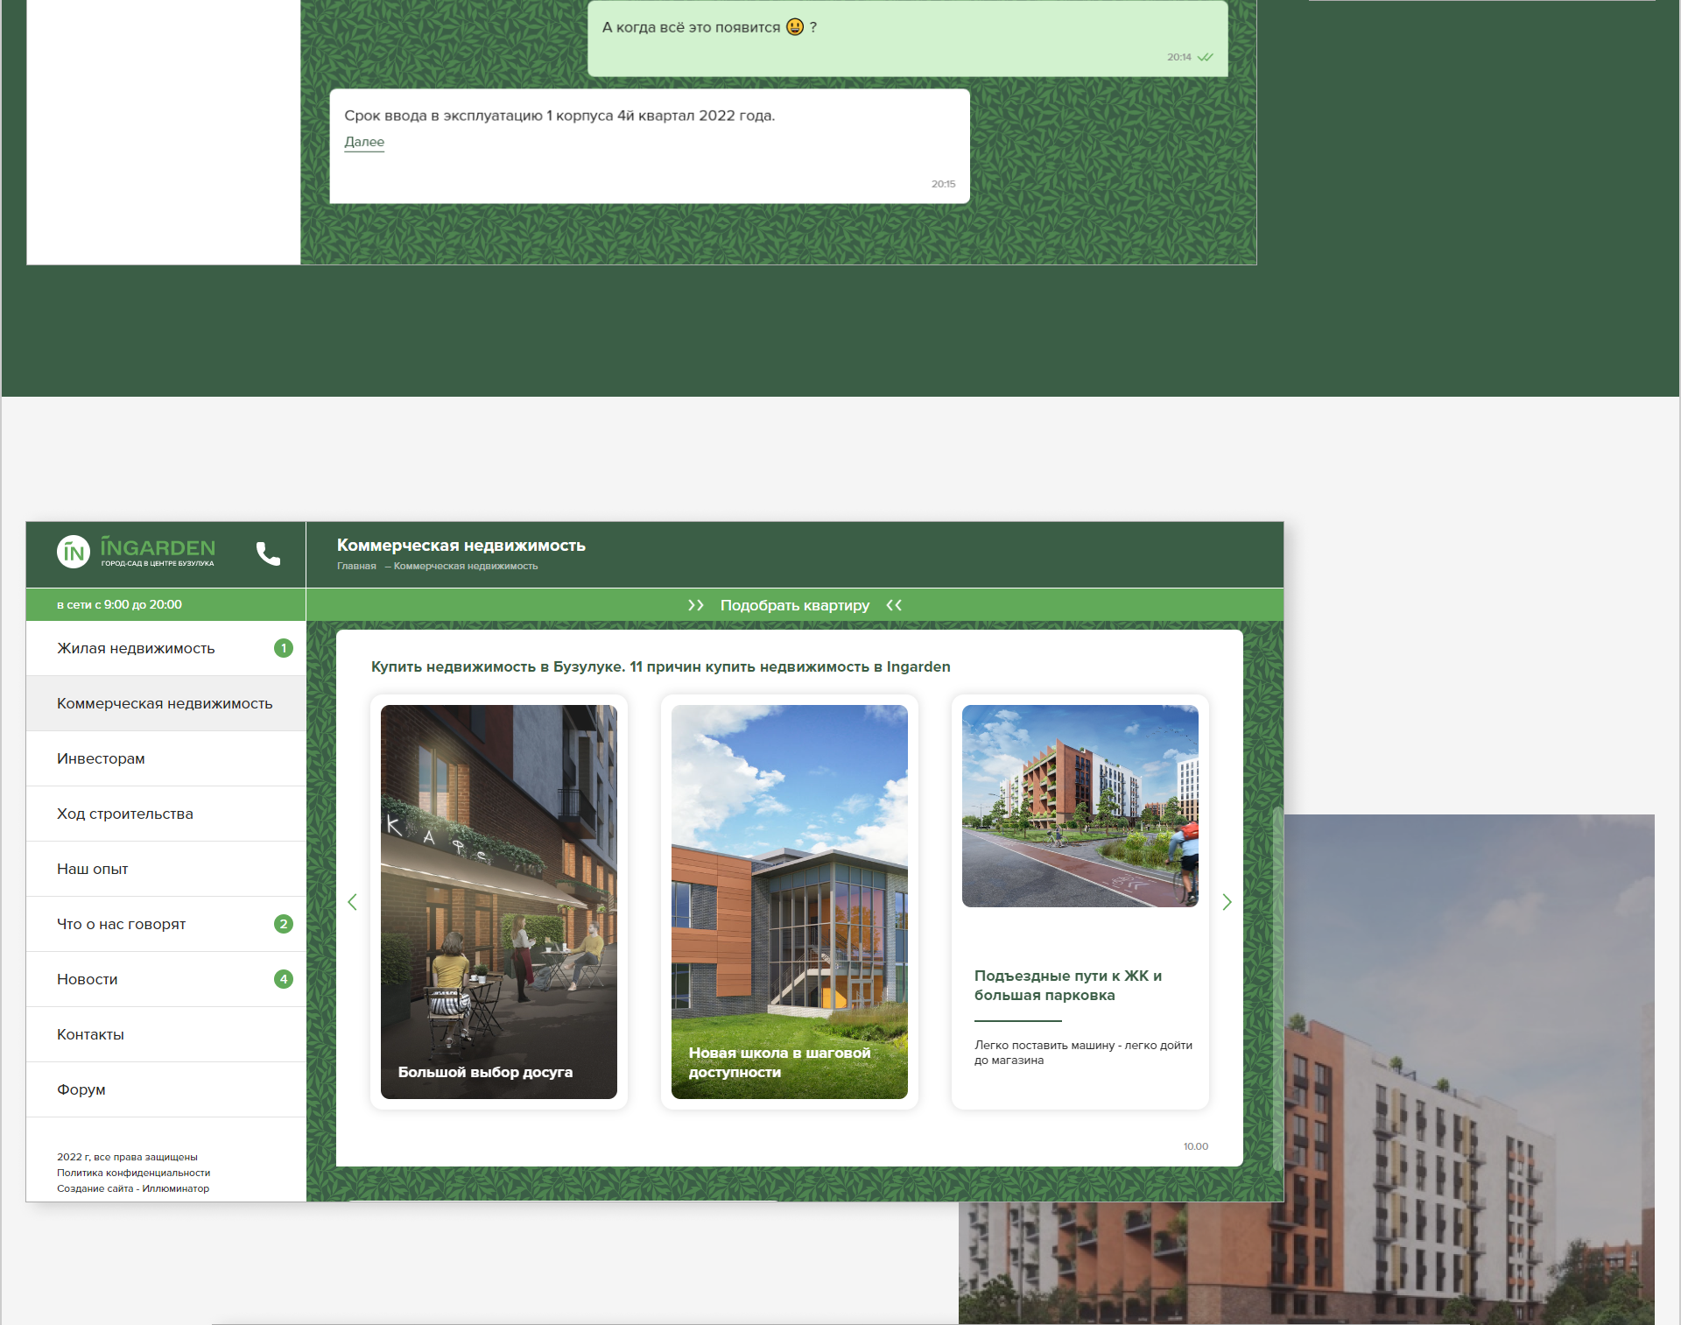This screenshot has width=1681, height=1325.
Task: Click green badge 1 beside Жилая недвижимость
Action: coord(283,648)
